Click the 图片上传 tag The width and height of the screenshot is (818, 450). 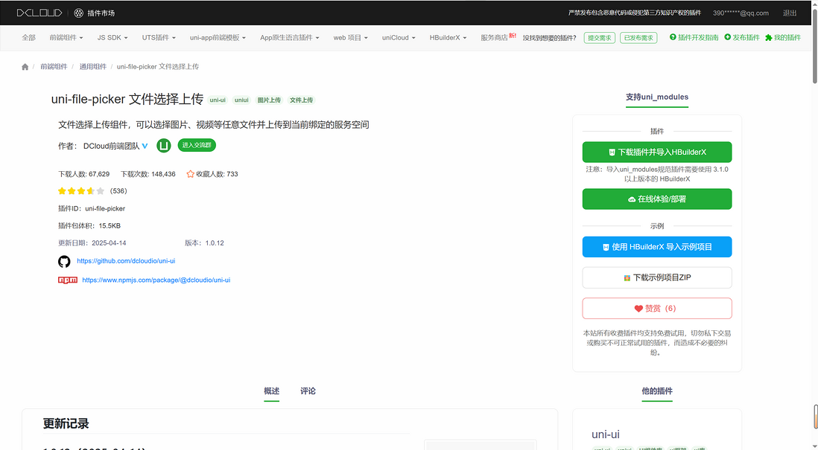[269, 100]
